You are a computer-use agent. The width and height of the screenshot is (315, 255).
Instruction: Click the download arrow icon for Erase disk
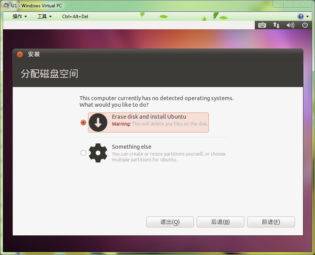tap(98, 122)
